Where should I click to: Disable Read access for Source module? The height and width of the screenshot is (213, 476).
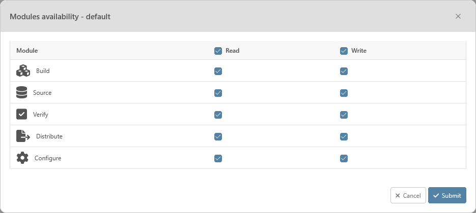(x=218, y=93)
